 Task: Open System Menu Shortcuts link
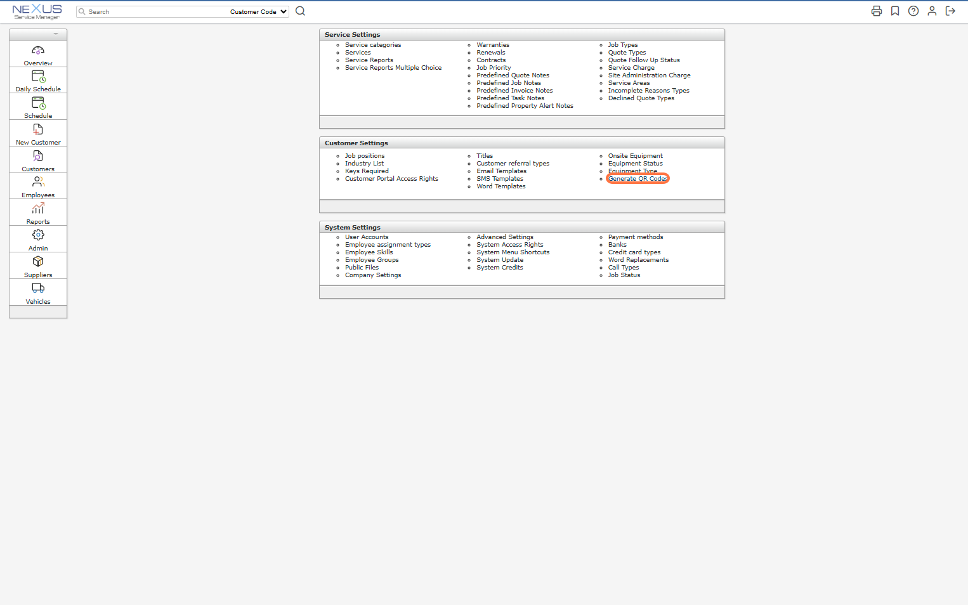click(x=513, y=252)
